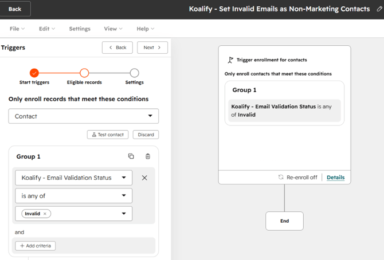The height and width of the screenshot is (260, 384).
Task: Open the 'is any of' operator dropdown
Action: click(x=74, y=196)
